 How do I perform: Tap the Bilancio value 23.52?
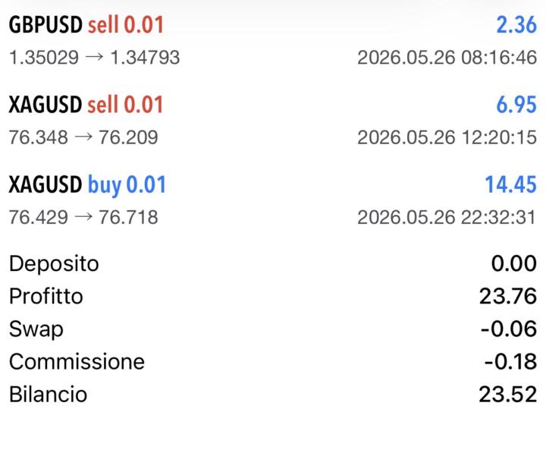(x=508, y=395)
